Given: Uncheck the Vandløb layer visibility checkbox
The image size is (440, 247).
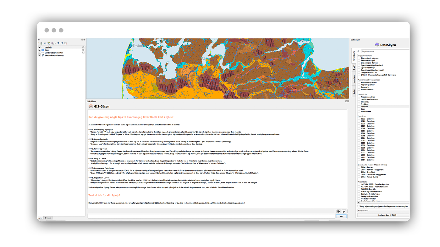Looking at the screenshot, I should 40,47.
